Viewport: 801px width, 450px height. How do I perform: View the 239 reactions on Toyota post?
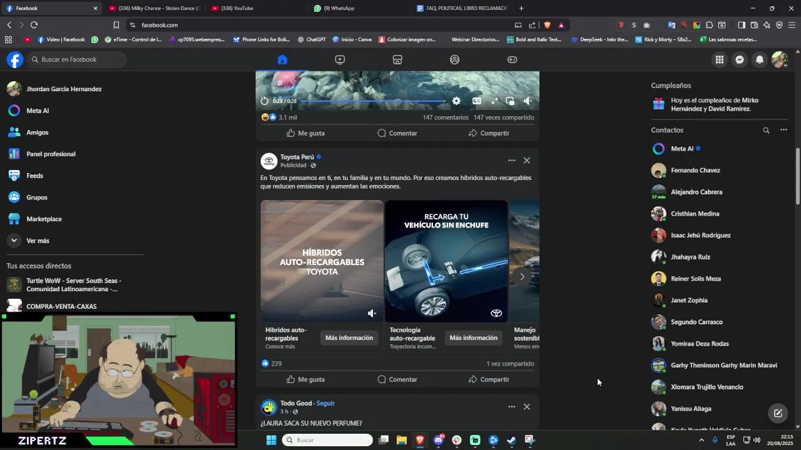[x=272, y=364]
